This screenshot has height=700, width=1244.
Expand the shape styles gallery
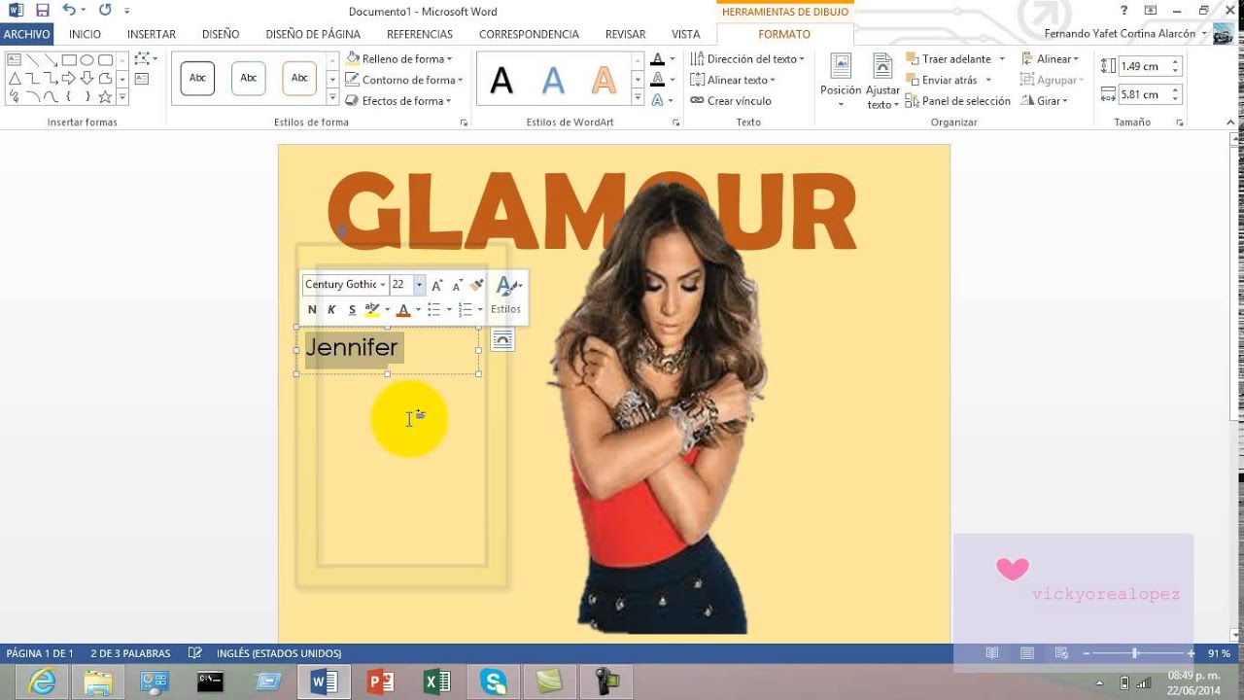[332, 99]
